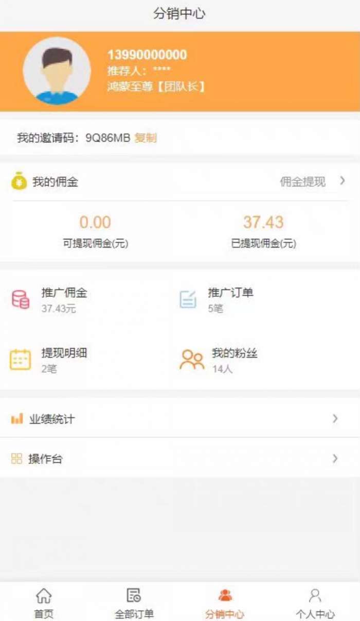The image size is (360, 621).
Task: Go to 首页 home tab
Action: (x=44, y=603)
